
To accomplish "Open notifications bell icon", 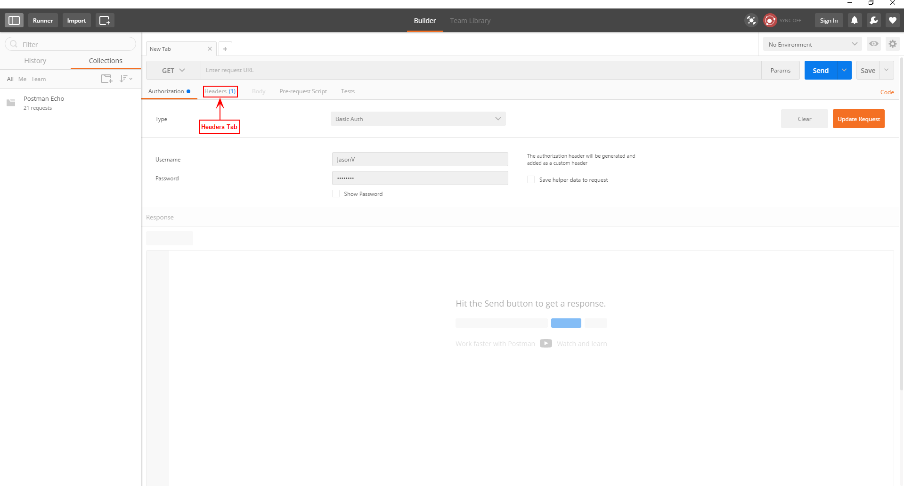I will 855,20.
